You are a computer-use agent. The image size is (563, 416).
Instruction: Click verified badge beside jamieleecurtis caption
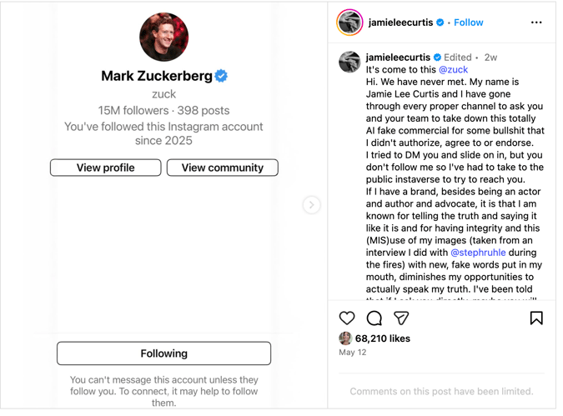pos(438,58)
